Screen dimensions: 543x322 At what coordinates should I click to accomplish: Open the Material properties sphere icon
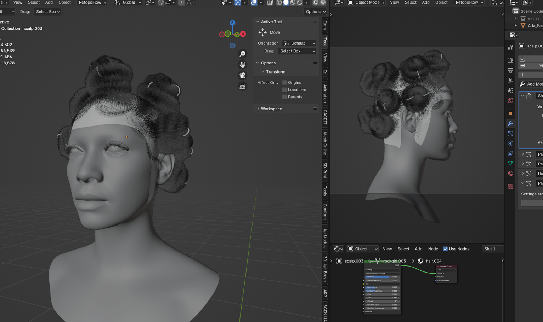tap(510, 174)
